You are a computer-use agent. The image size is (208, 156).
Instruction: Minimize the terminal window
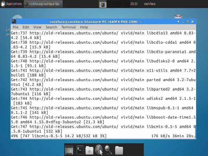[x=183, y=22]
